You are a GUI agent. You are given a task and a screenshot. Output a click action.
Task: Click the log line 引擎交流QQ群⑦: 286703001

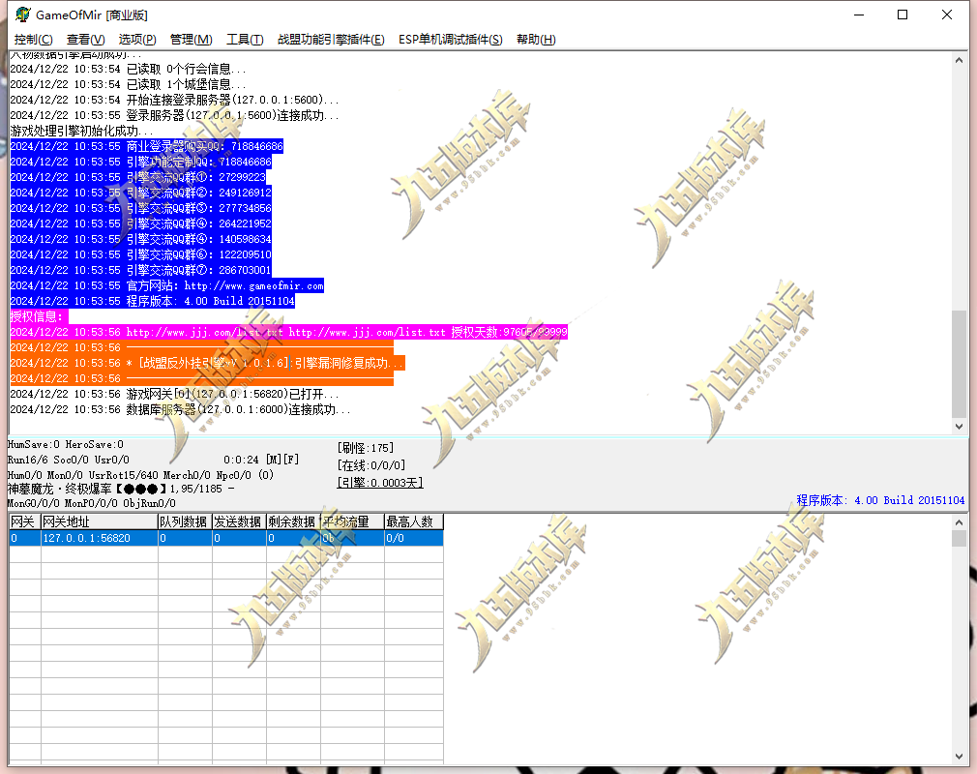(x=141, y=270)
